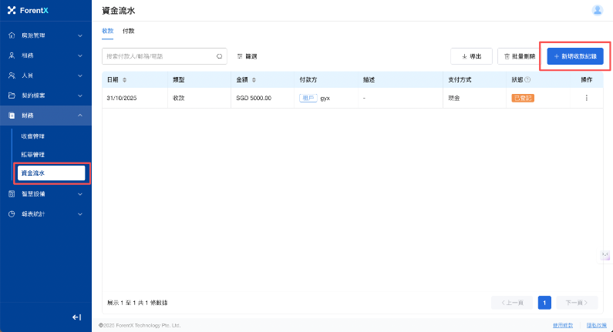Collapse the sidebar with bottom arrow icon

coord(76,317)
